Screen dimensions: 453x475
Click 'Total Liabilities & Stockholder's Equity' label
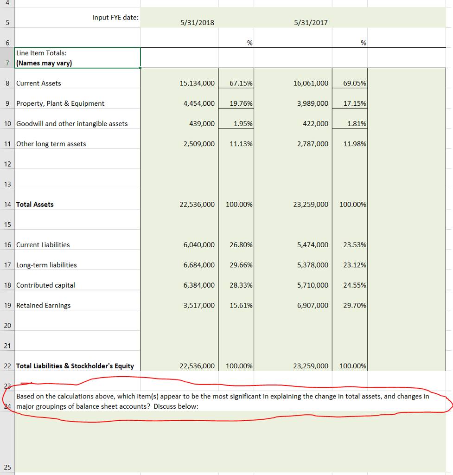point(77,361)
